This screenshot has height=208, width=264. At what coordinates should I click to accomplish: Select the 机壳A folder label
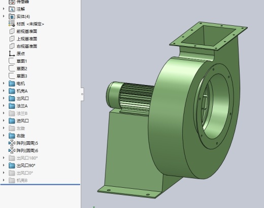(22, 91)
